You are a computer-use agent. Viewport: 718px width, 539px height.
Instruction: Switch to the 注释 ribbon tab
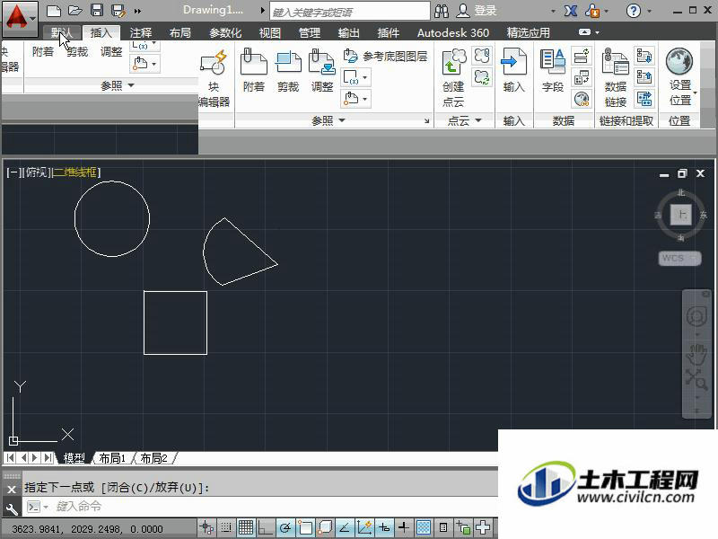[141, 32]
